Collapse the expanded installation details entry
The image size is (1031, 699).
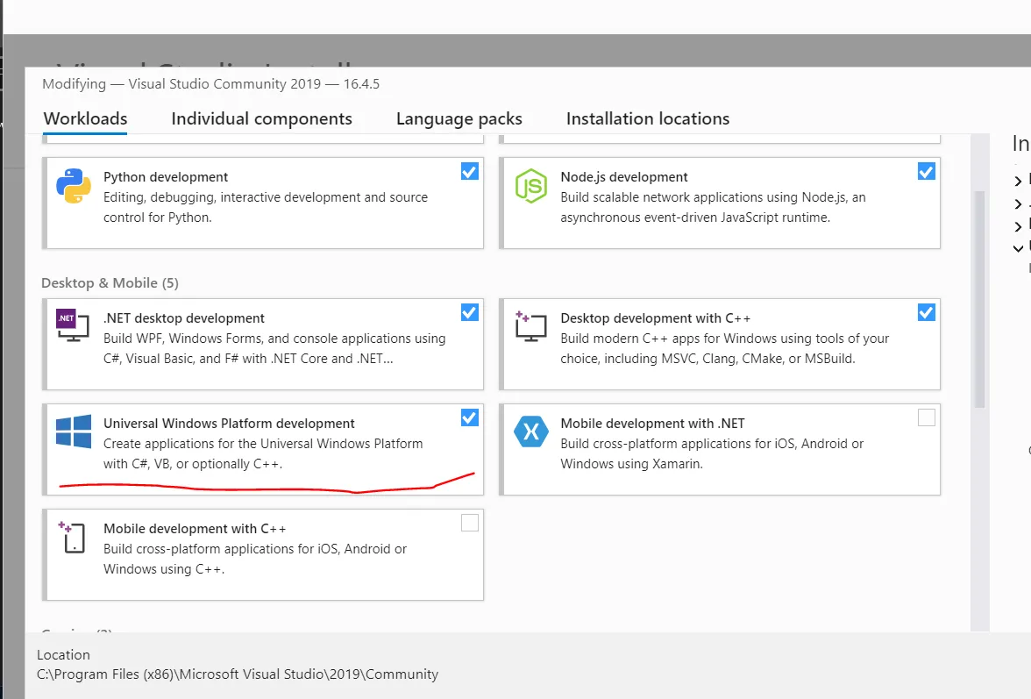pyautogui.click(x=1018, y=248)
